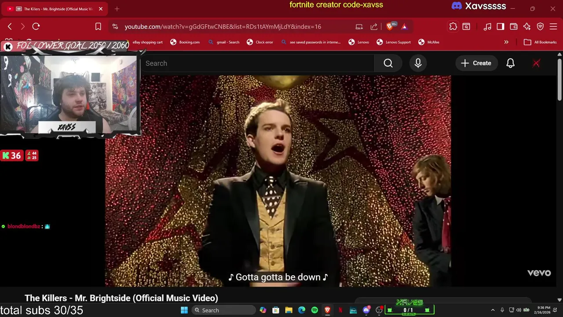Click the Mr. Brightside video player
This screenshot has width=563, height=317.
click(278, 181)
